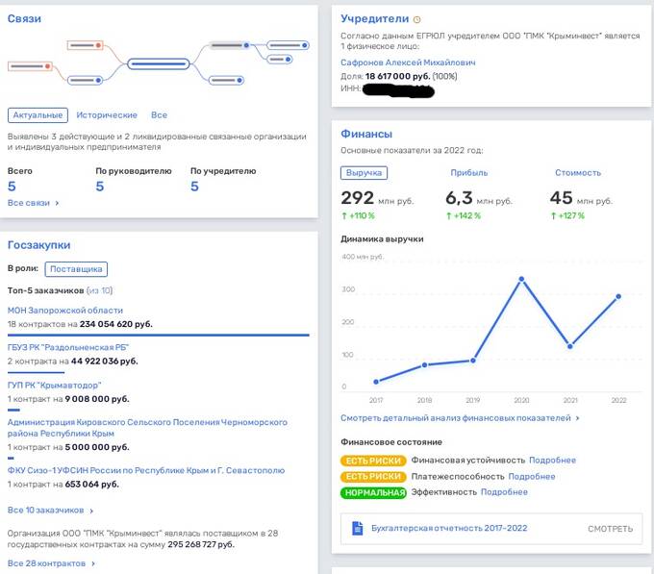The width and height of the screenshot is (654, 574).
Task: Switch to the Все connections tab
Action: [160, 115]
